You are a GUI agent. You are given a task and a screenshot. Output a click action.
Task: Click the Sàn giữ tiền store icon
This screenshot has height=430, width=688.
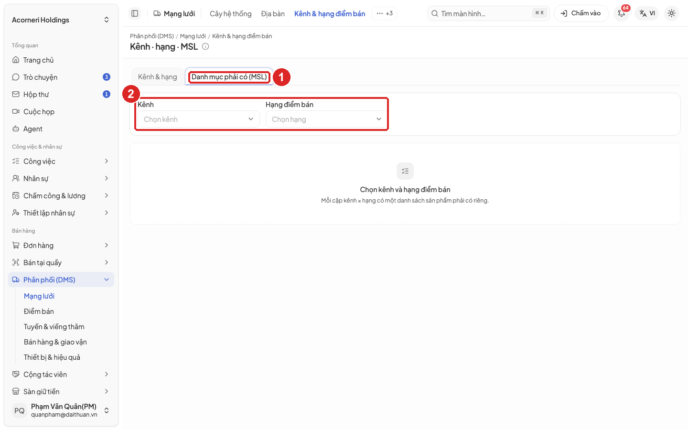[16, 392]
